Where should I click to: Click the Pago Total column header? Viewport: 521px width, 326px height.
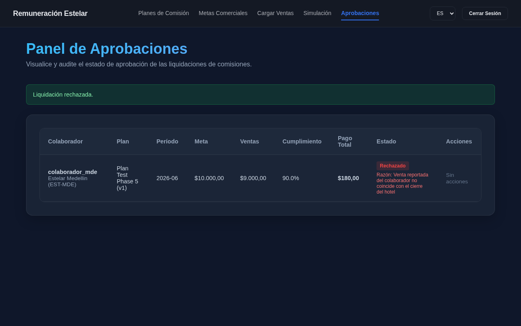345,141
